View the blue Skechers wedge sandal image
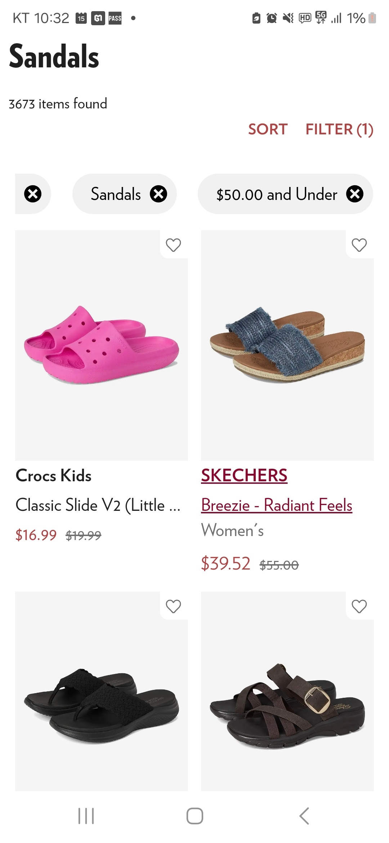Viewport: 389px width, 843px height. (287, 345)
